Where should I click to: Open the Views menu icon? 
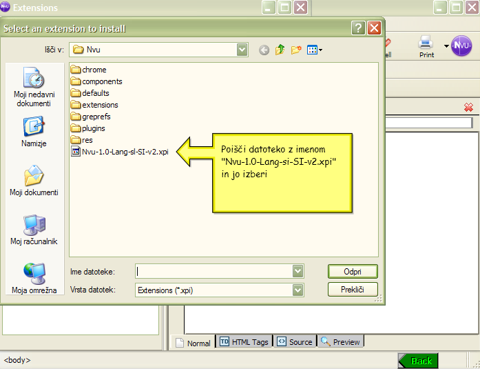[315, 50]
